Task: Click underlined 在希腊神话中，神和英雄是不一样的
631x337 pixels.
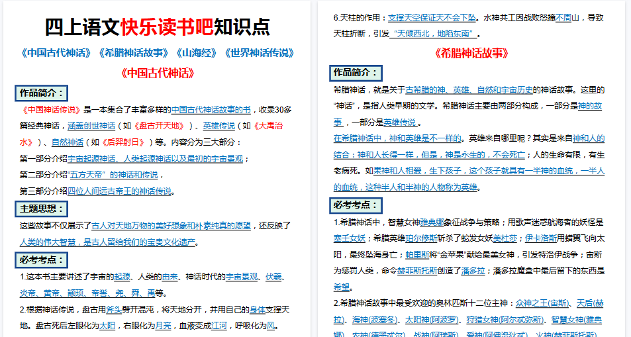Action: pyautogui.click(x=397, y=138)
